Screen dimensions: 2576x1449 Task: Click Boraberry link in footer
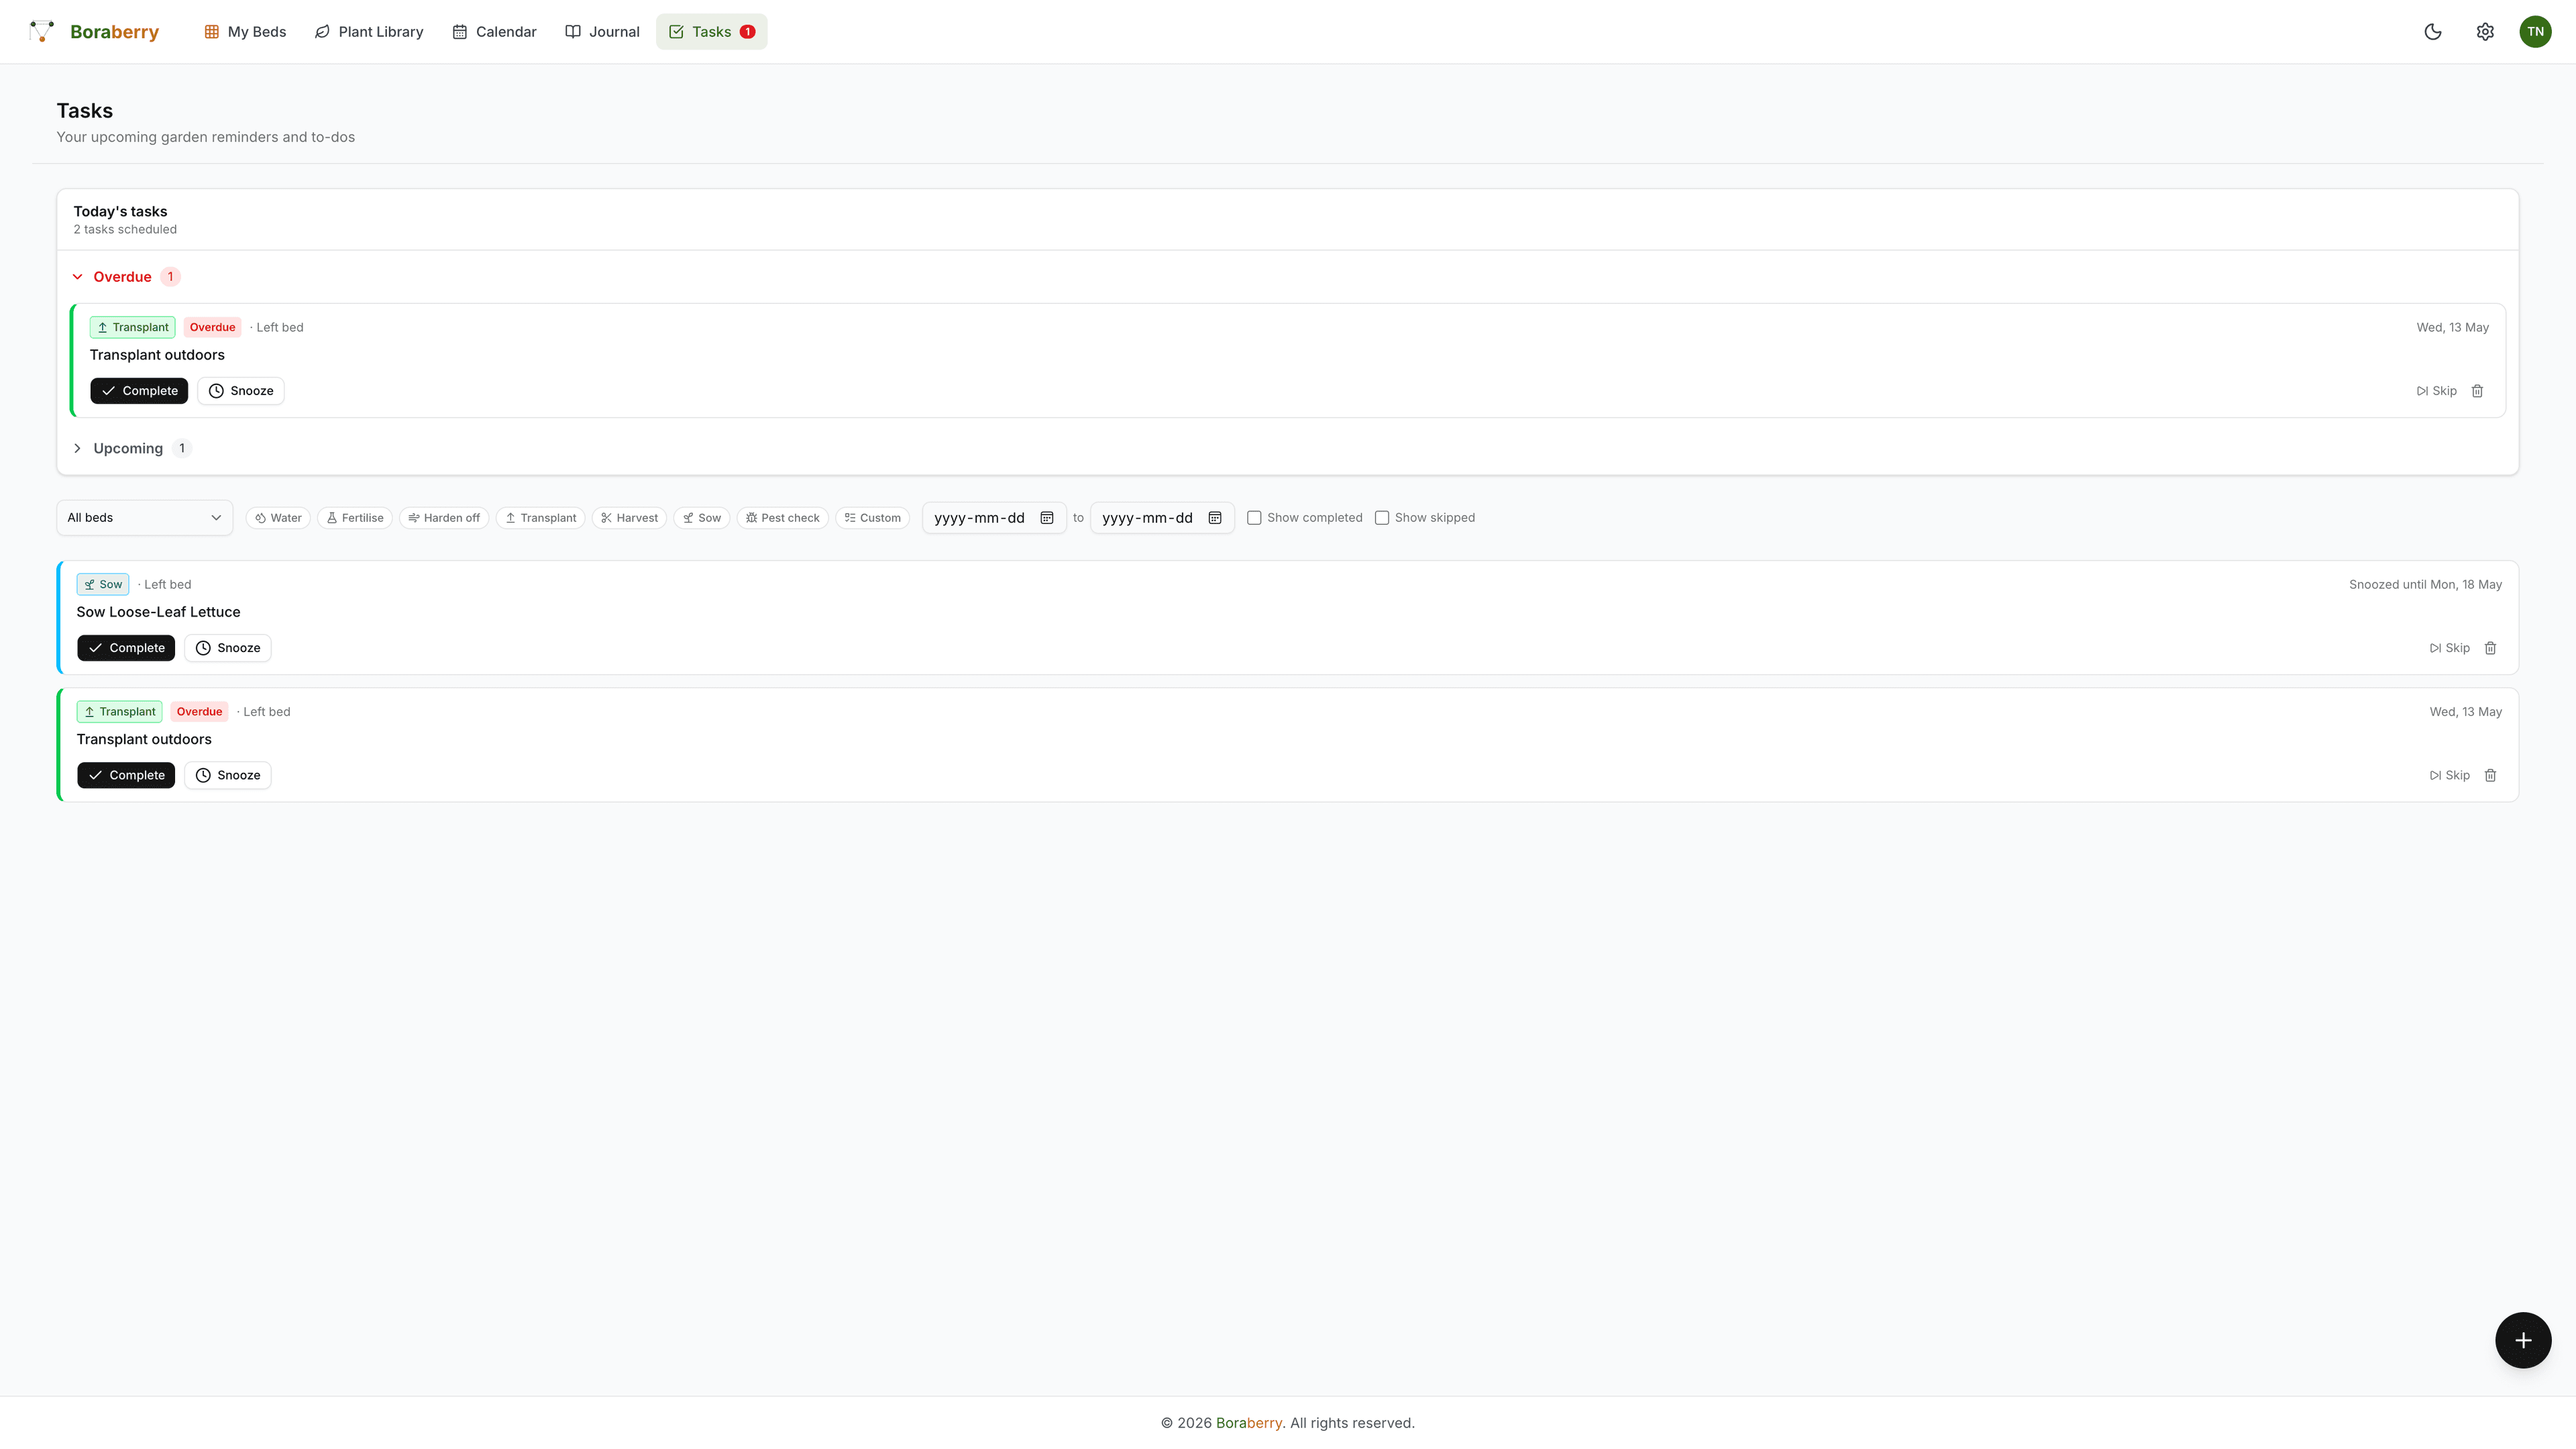[1249, 1423]
